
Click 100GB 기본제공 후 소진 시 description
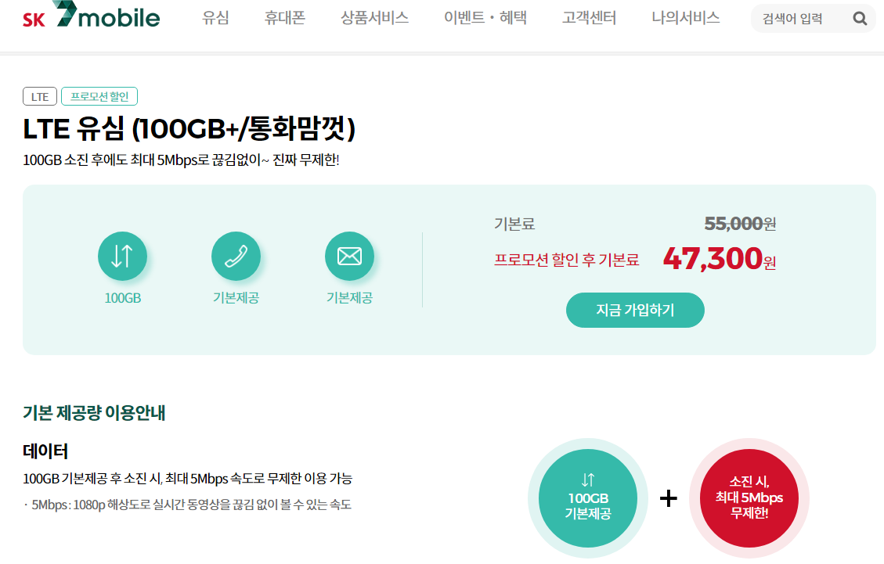[x=188, y=479]
